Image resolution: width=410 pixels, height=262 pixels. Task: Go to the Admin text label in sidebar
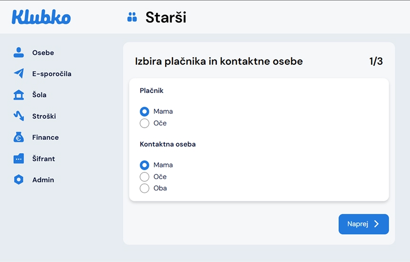43,180
